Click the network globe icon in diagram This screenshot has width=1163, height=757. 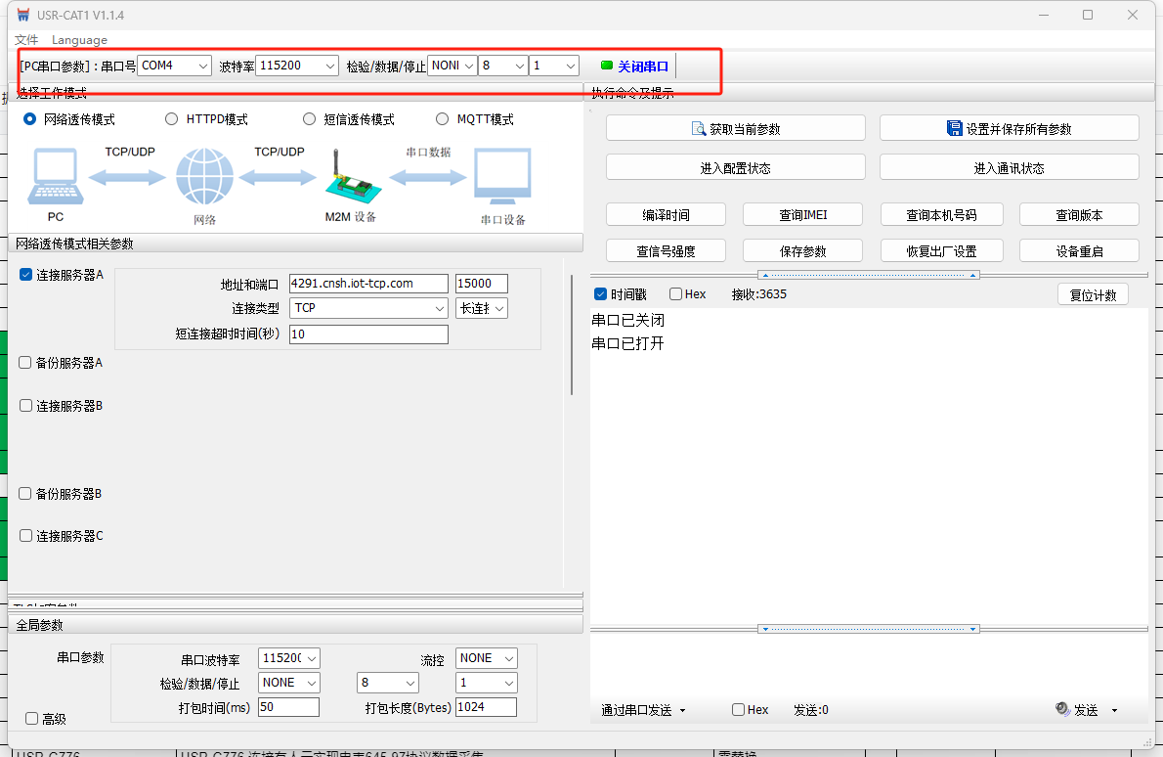[204, 176]
